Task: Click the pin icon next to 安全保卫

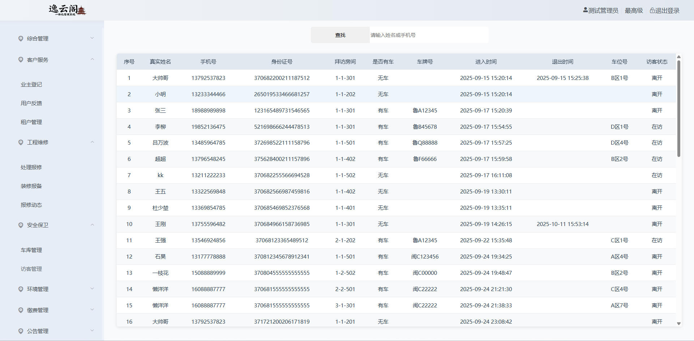Action: pyautogui.click(x=21, y=225)
